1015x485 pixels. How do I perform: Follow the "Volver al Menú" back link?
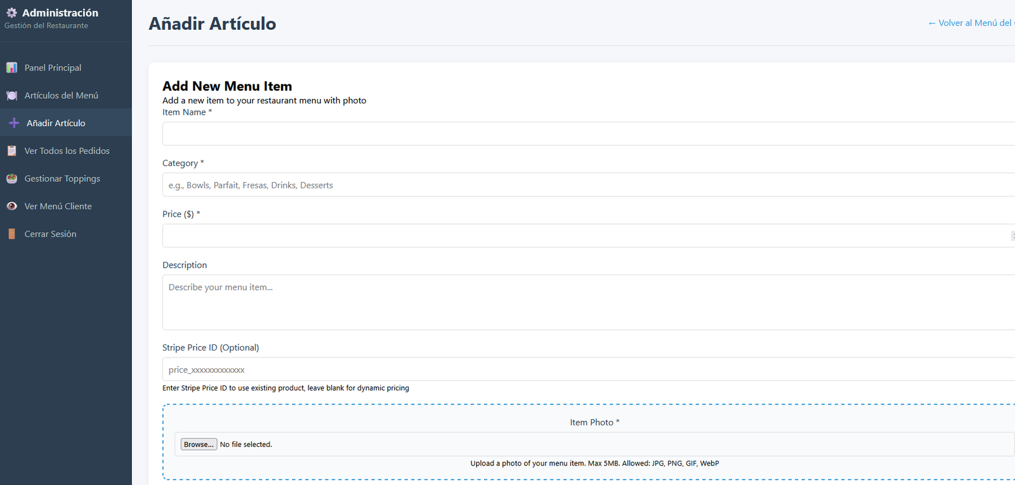point(971,23)
